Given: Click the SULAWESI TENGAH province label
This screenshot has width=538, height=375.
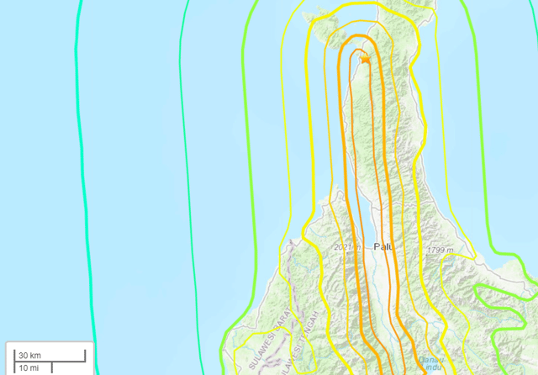Looking at the screenshot, I should coord(299,343).
